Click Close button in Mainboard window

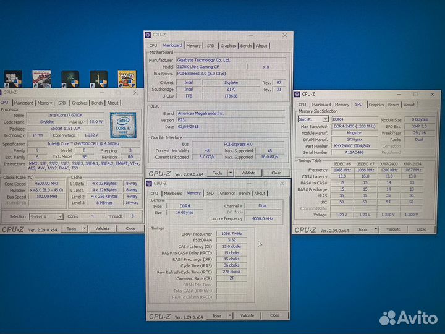276,173
